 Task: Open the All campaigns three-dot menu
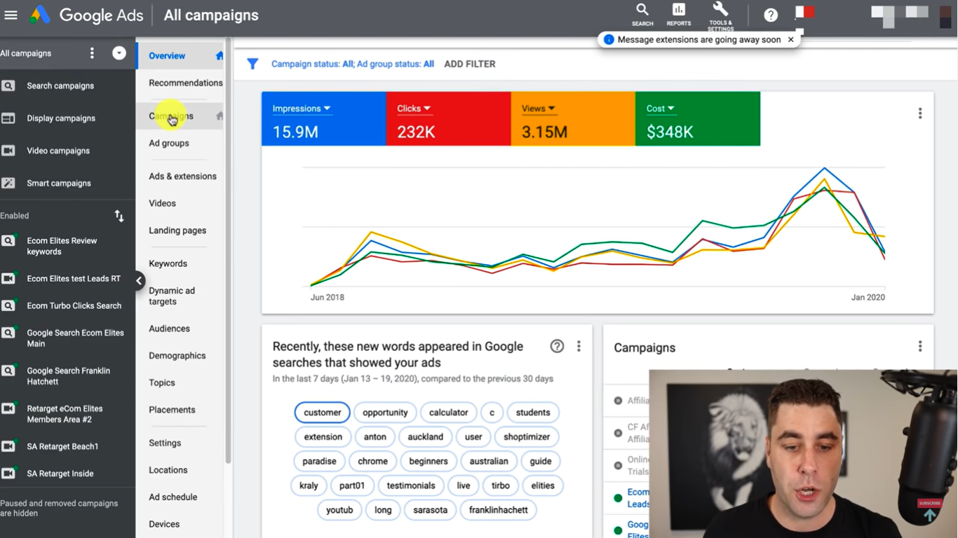tap(92, 53)
